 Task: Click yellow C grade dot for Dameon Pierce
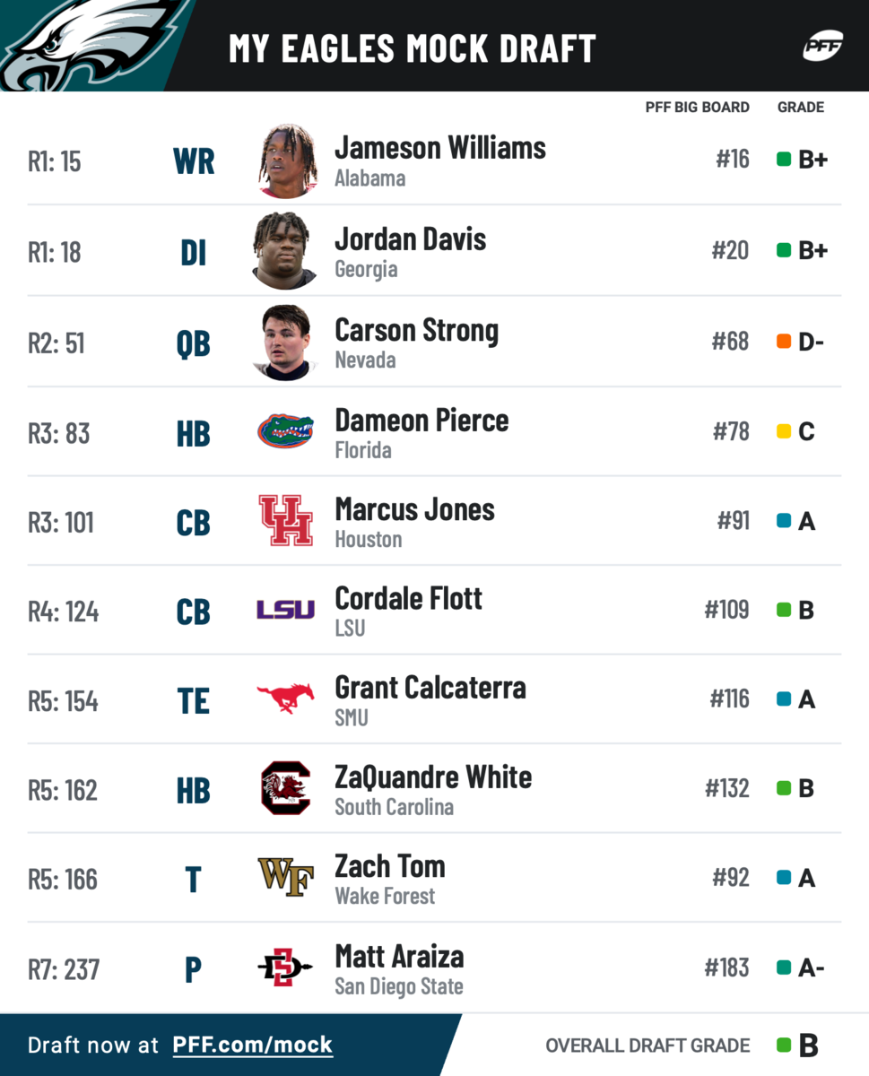click(784, 431)
